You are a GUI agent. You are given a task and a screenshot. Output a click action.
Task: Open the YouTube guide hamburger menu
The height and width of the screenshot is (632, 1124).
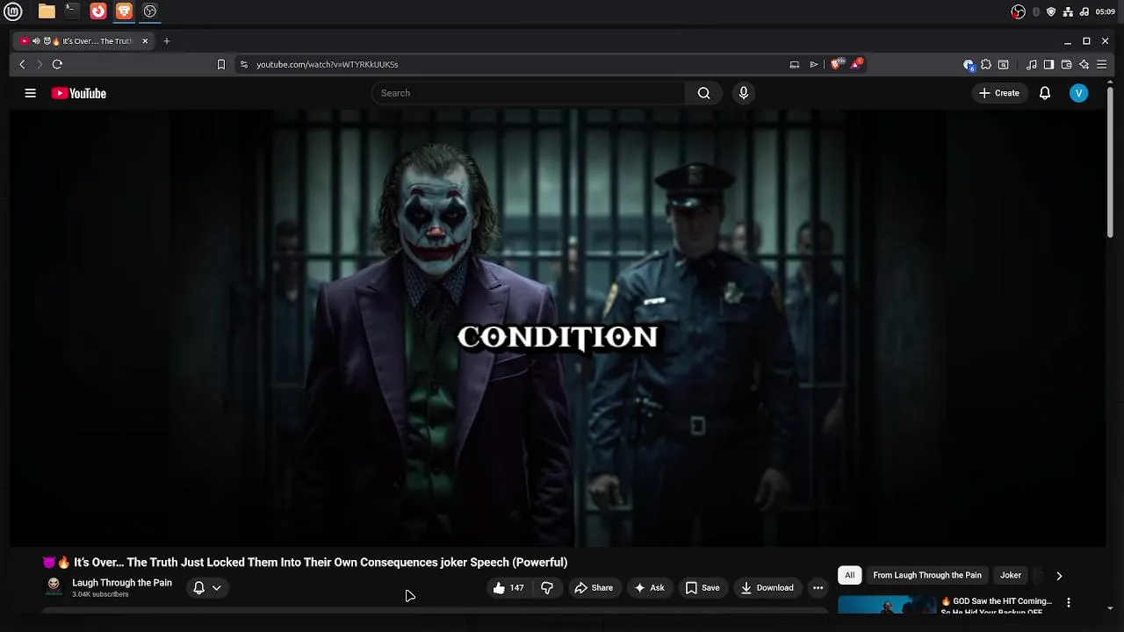coord(30,93)
